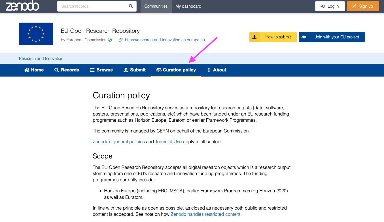Click the people icon on Join button
Screen dimensions: 384x222
click(304, 37)
